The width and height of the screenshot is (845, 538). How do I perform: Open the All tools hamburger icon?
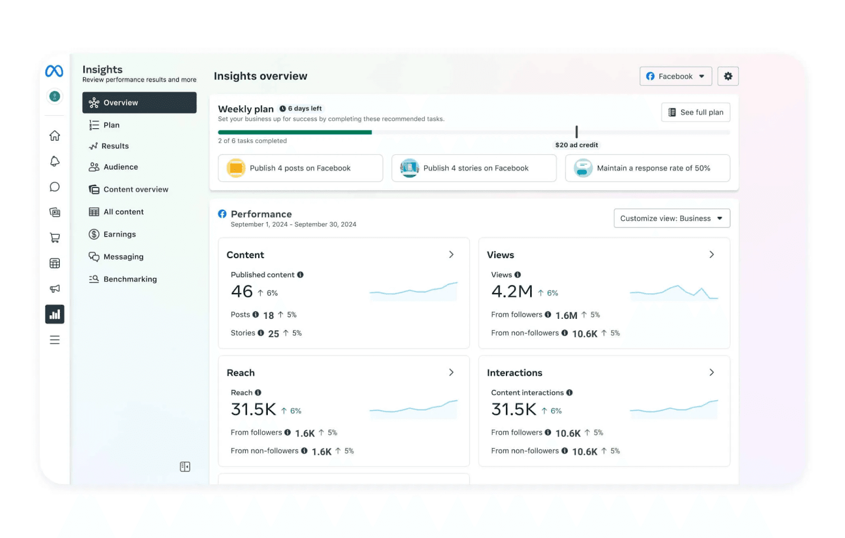click(54, 340)
